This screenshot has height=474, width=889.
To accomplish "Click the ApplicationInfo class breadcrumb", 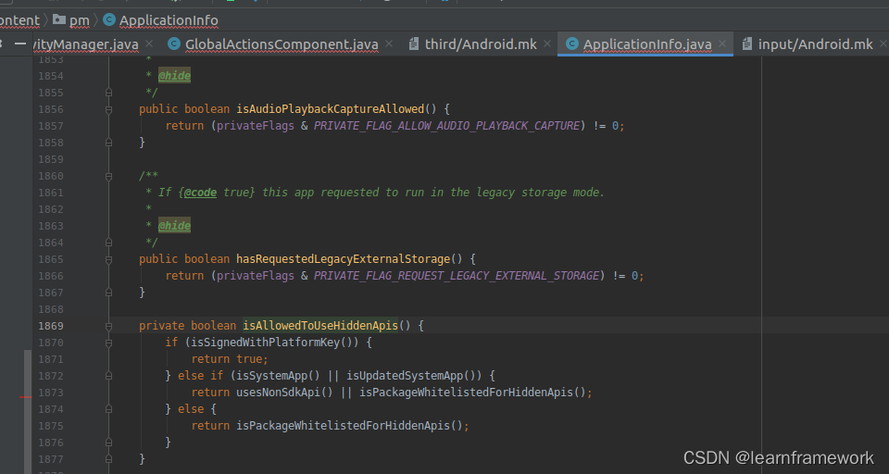I will pyautogui.click(x=169, y=20).
